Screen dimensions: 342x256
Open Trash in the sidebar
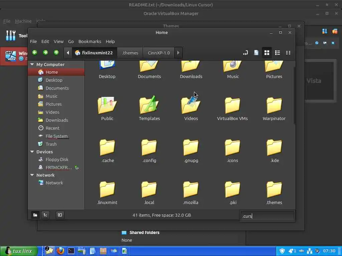(56, 144)
